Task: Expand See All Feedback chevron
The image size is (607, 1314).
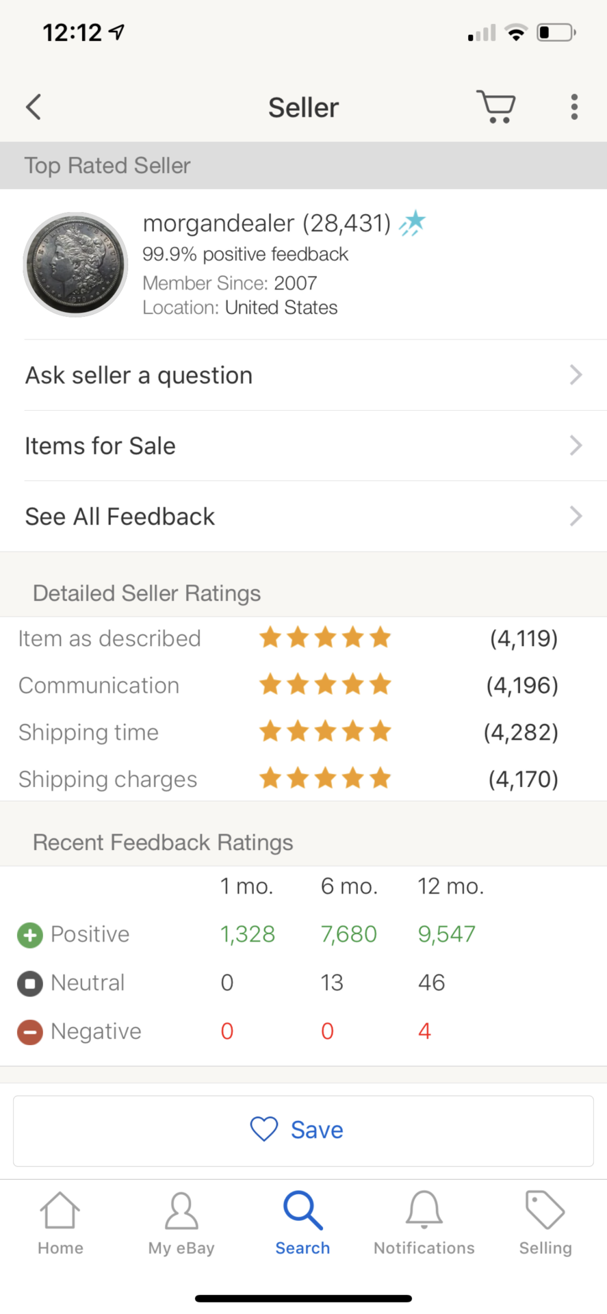Action: tap(576, 516)
